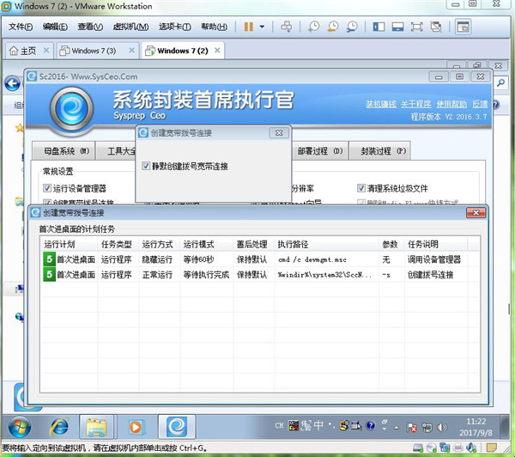Image resolution: width=515 pixels, height=457 pixels.
Task: Toggle 静默创建拨号宽带连接 checkbox
Action: (146, 166)
